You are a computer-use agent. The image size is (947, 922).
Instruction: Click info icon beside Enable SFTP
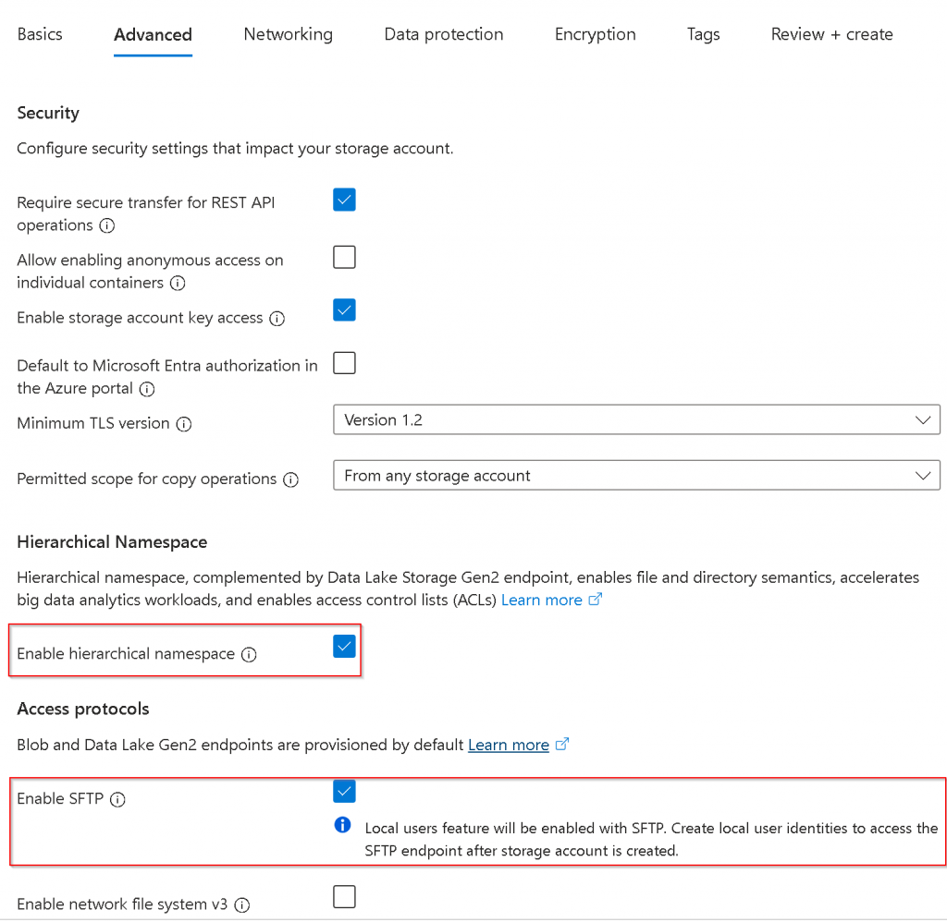pos(117,800)
